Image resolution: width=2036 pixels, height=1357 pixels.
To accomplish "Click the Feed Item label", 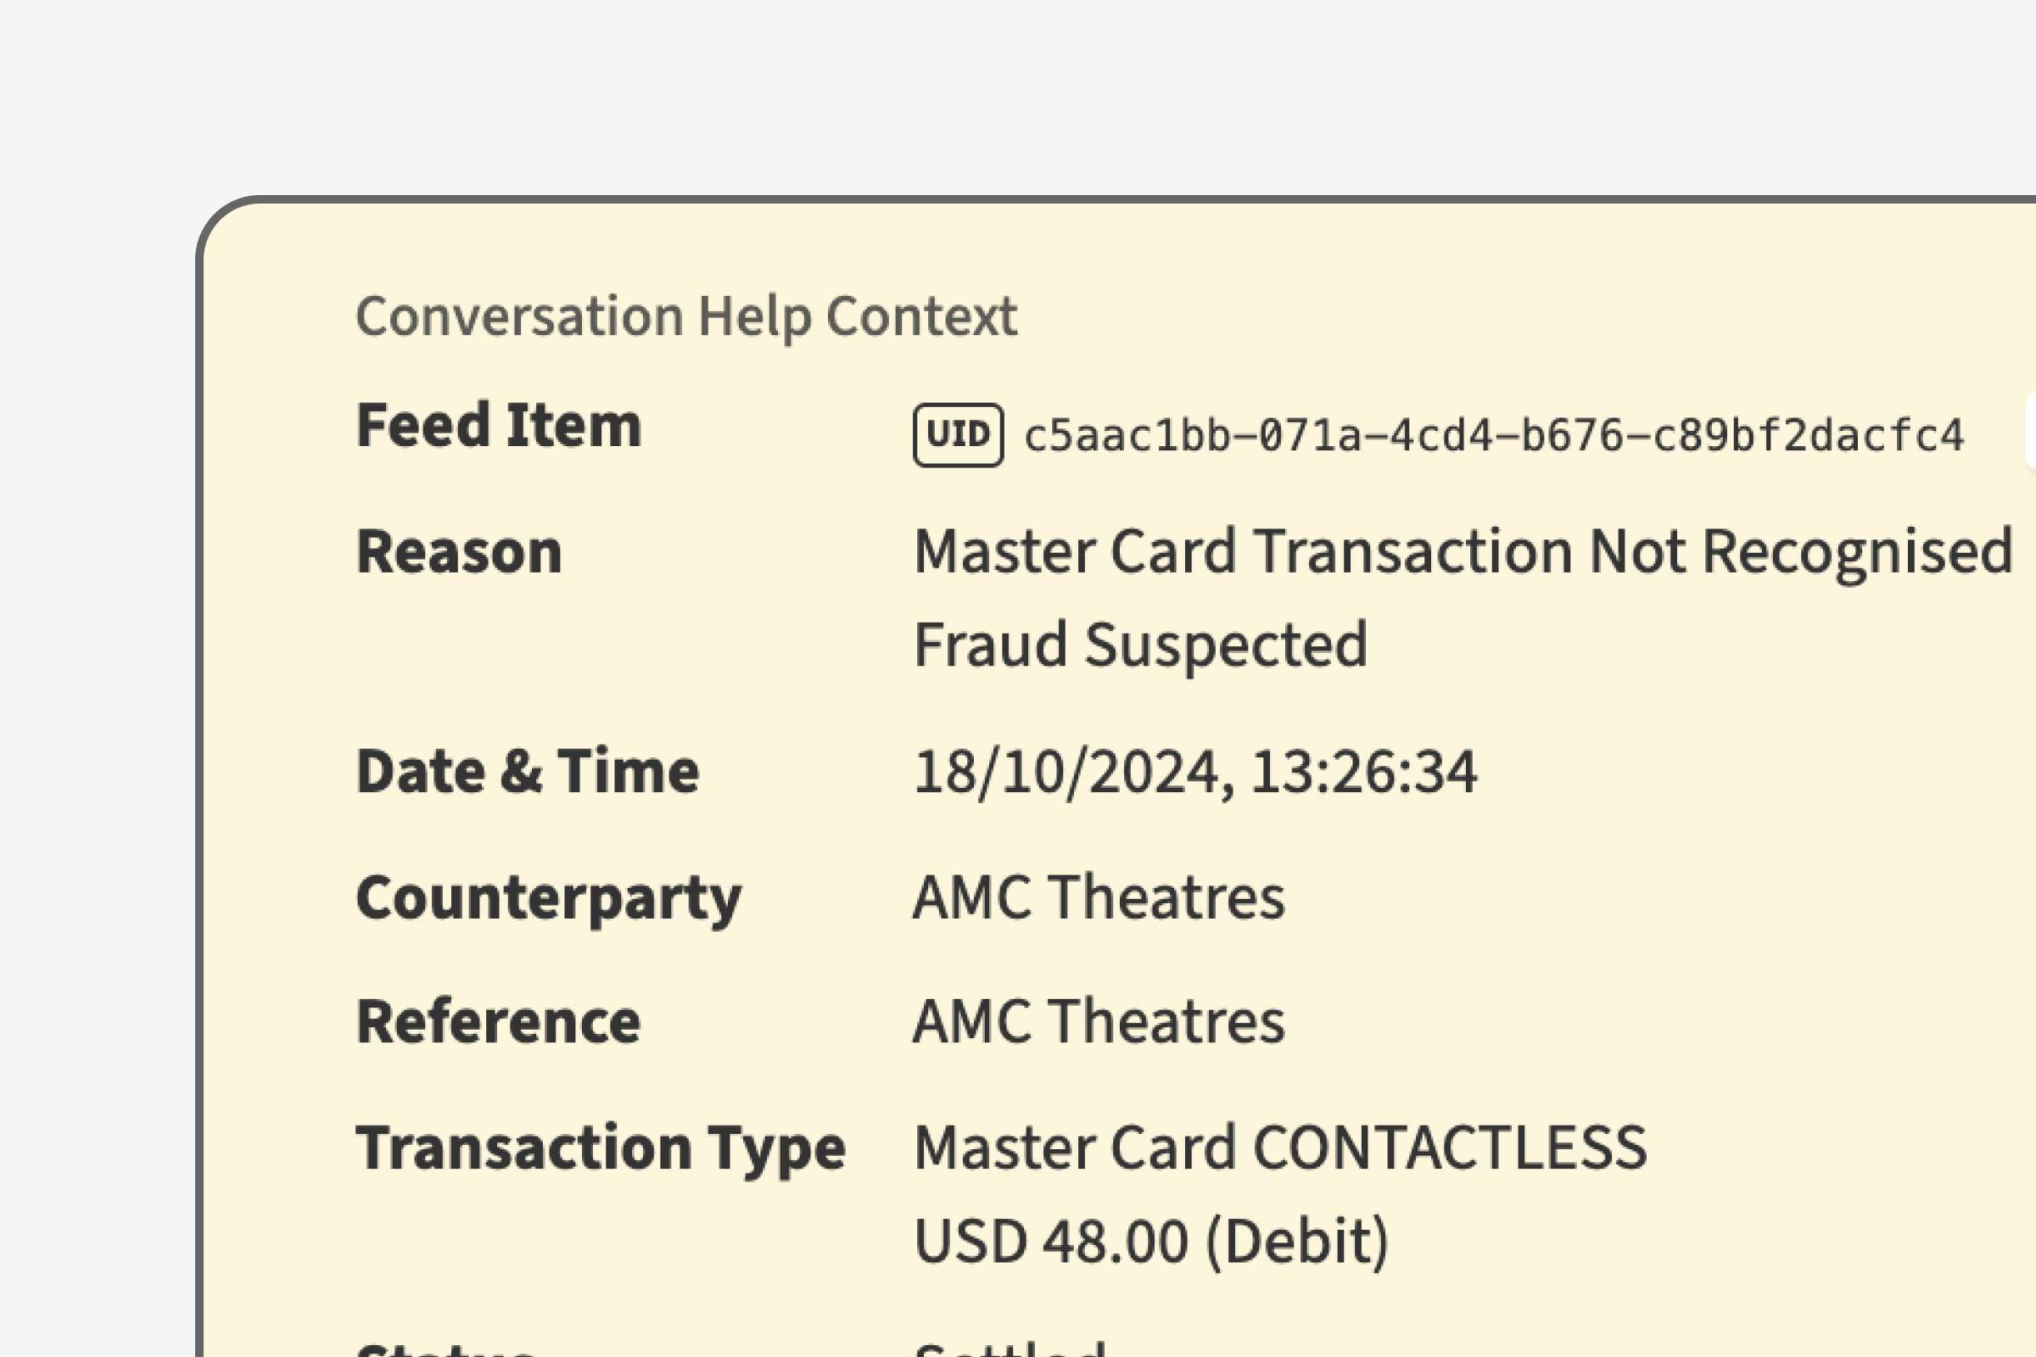I will [x=499, y=425].
